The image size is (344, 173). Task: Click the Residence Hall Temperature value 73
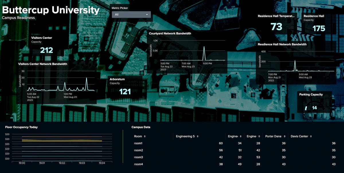tap(276, 27)
